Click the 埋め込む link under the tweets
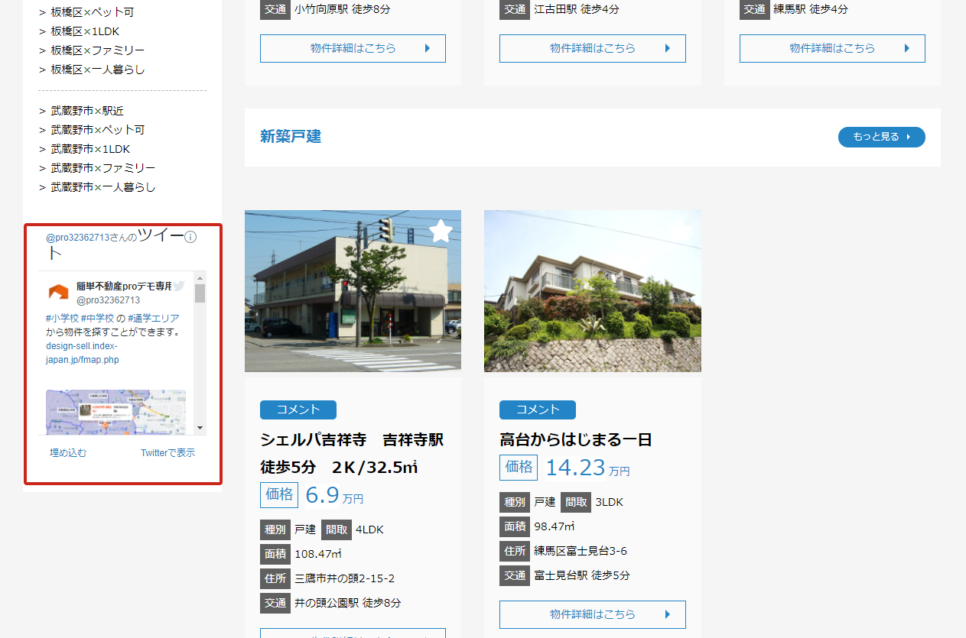 click(68, 452)
